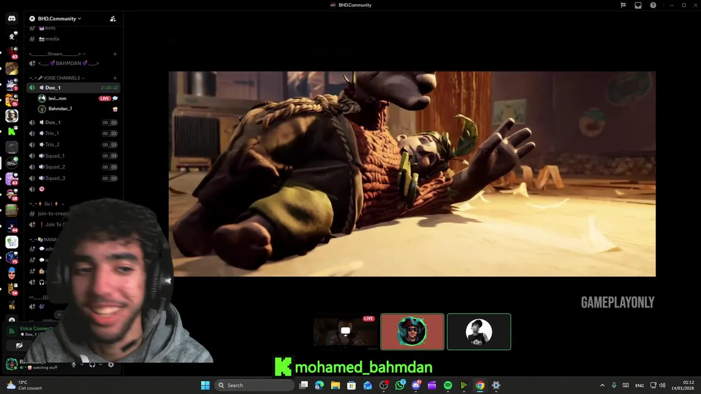The image size is (701, 394).
Task: Open microphone input options arrow
Action: 82,364
